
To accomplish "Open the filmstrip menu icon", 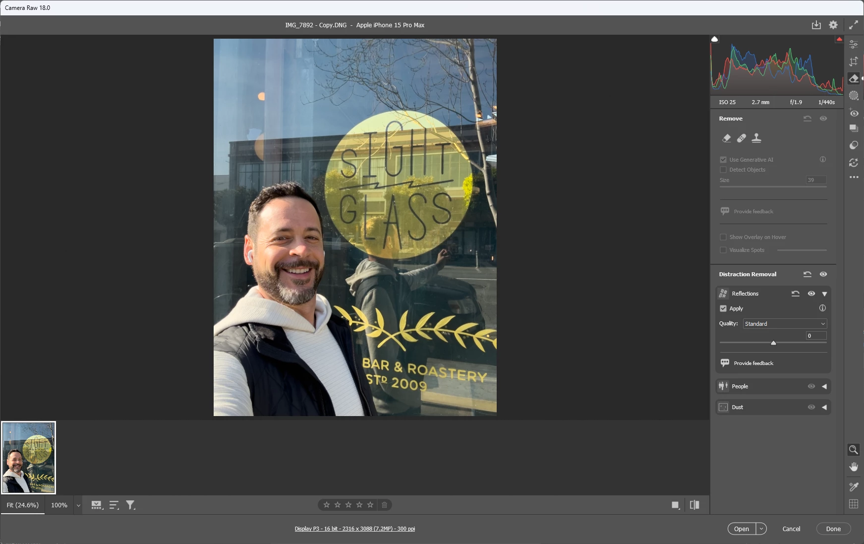I will pos(97,505).
